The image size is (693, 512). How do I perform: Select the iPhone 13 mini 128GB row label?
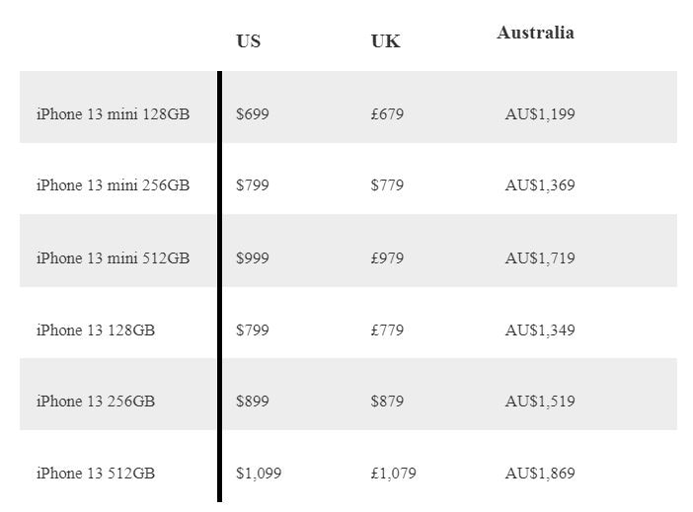[x=113, y=113]
